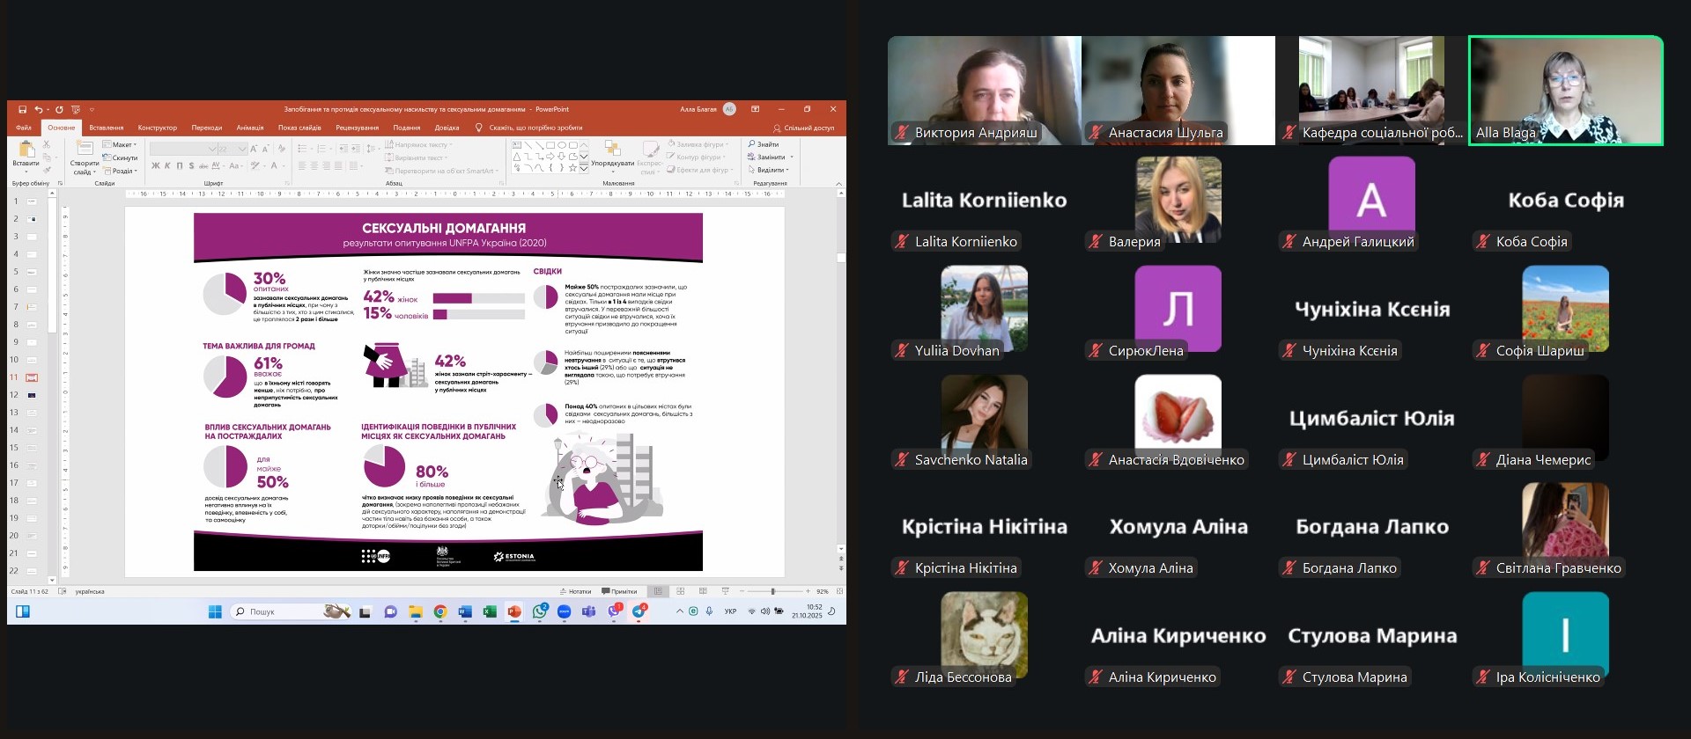Click the Скинути reset button
Image resolution: width=1691 pixels, height=739 pixels.
point(120,157)
